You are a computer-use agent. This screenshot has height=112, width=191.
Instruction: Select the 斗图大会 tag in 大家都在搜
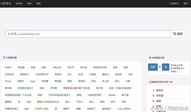(57, 67)
